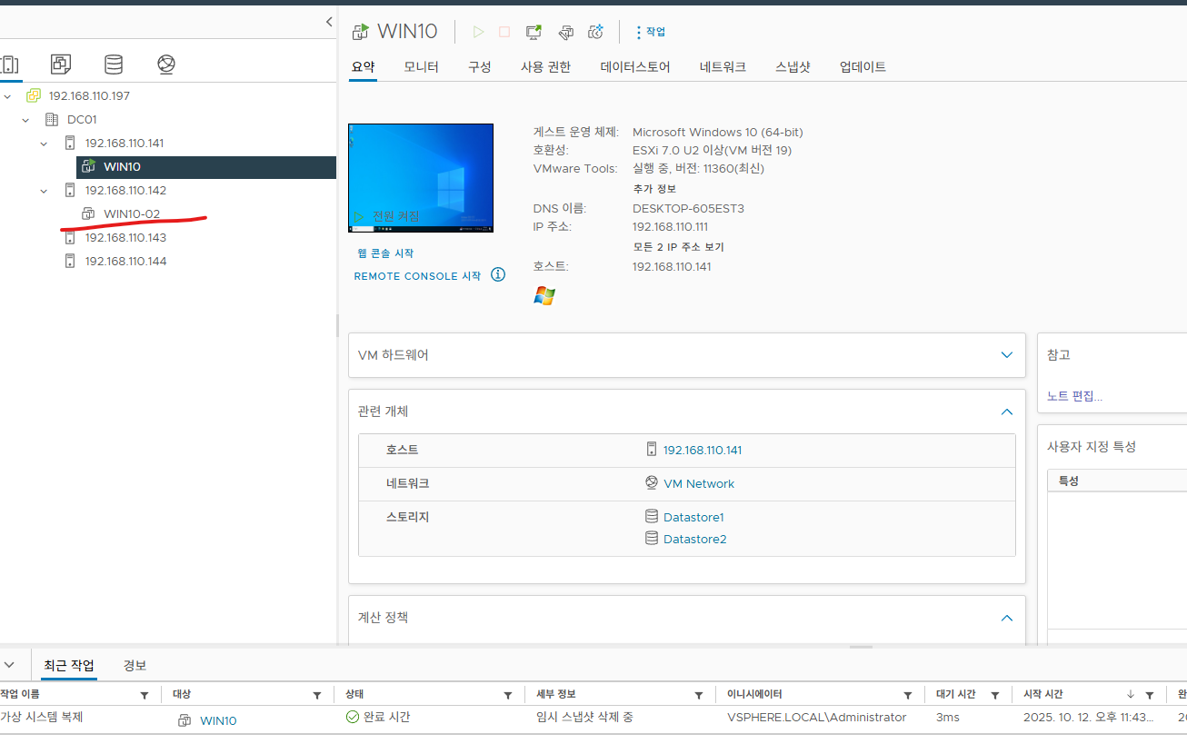Screen dimensions: 1187x744
Task: Select host 192.168.110.144 in the tree
Action: [125, 262]
